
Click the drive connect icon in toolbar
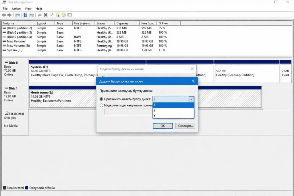pyautogui.click(x=39, y=15)
